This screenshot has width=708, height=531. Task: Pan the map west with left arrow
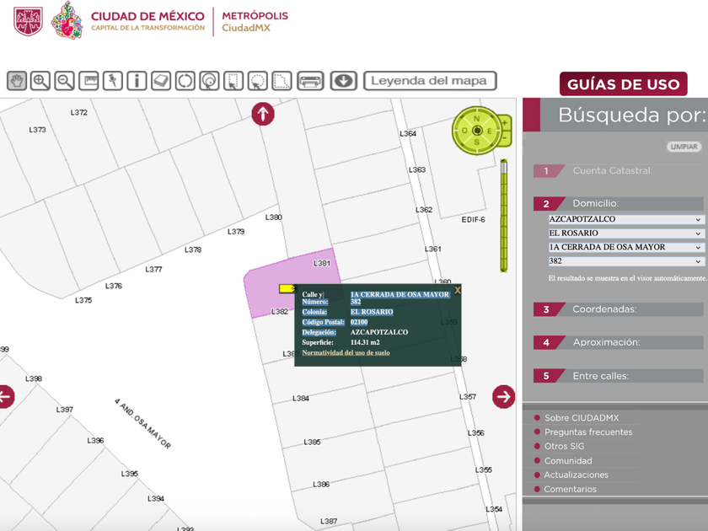point(5,396)
